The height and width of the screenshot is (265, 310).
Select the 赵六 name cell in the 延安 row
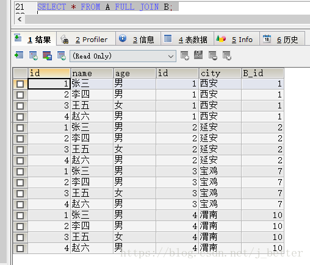pos(92,160)
